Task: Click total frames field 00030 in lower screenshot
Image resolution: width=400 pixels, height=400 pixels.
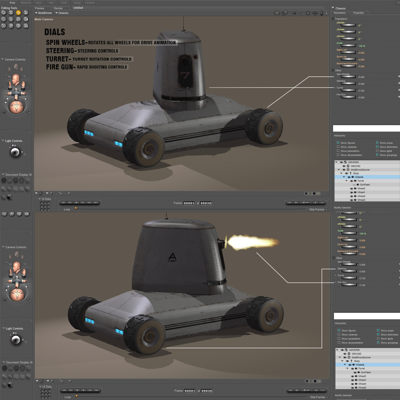Action: 207,391
